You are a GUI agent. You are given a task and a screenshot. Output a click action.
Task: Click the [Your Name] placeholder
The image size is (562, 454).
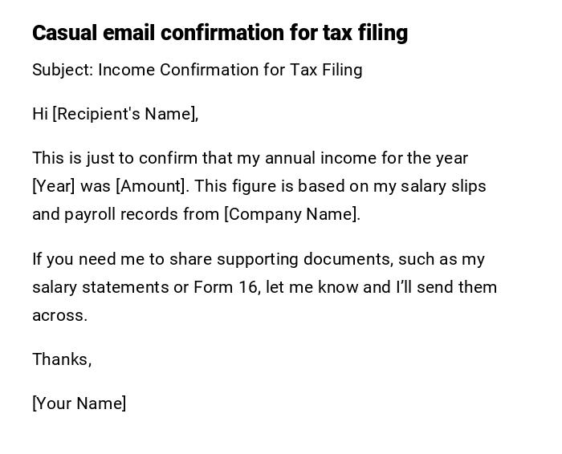[79, 403]
